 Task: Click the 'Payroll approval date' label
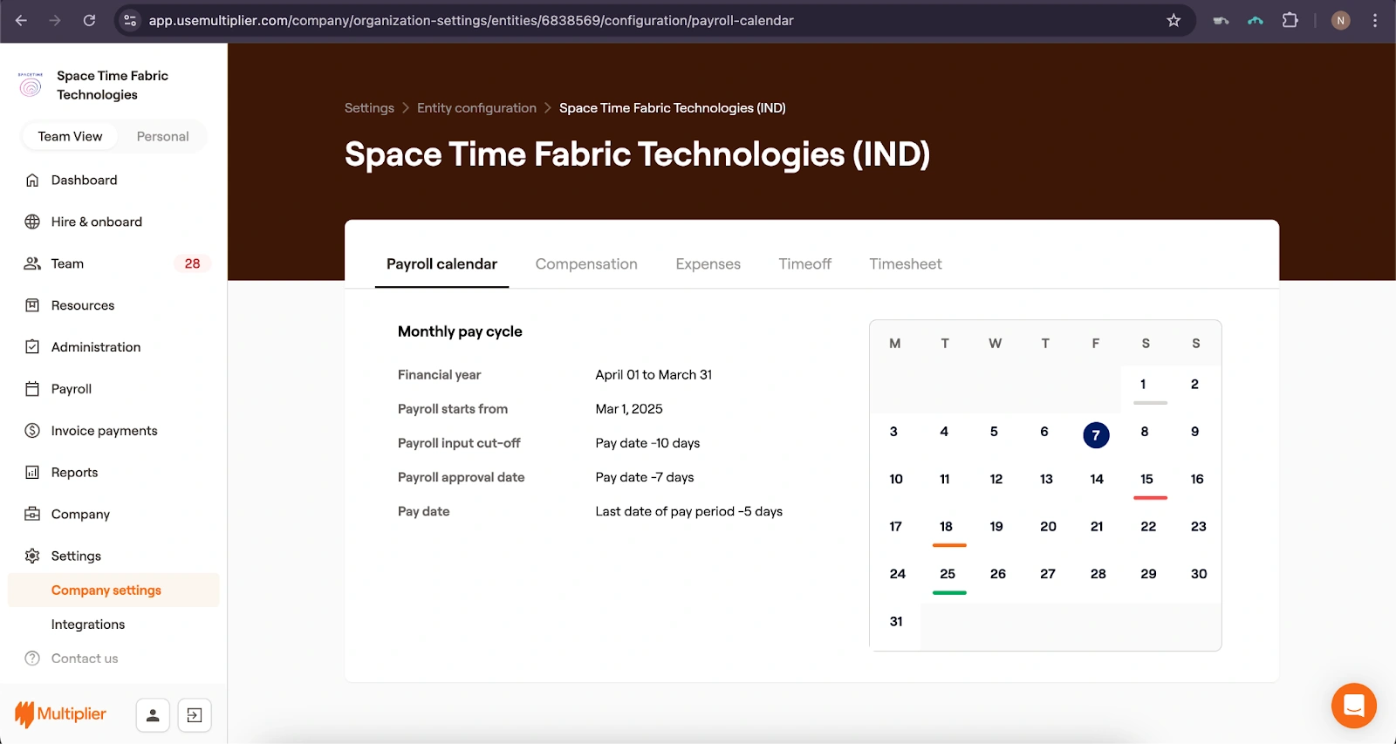point(461,477)
